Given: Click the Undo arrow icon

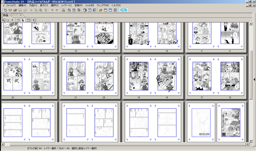Looking at the screenshot, I should point(52,10).
